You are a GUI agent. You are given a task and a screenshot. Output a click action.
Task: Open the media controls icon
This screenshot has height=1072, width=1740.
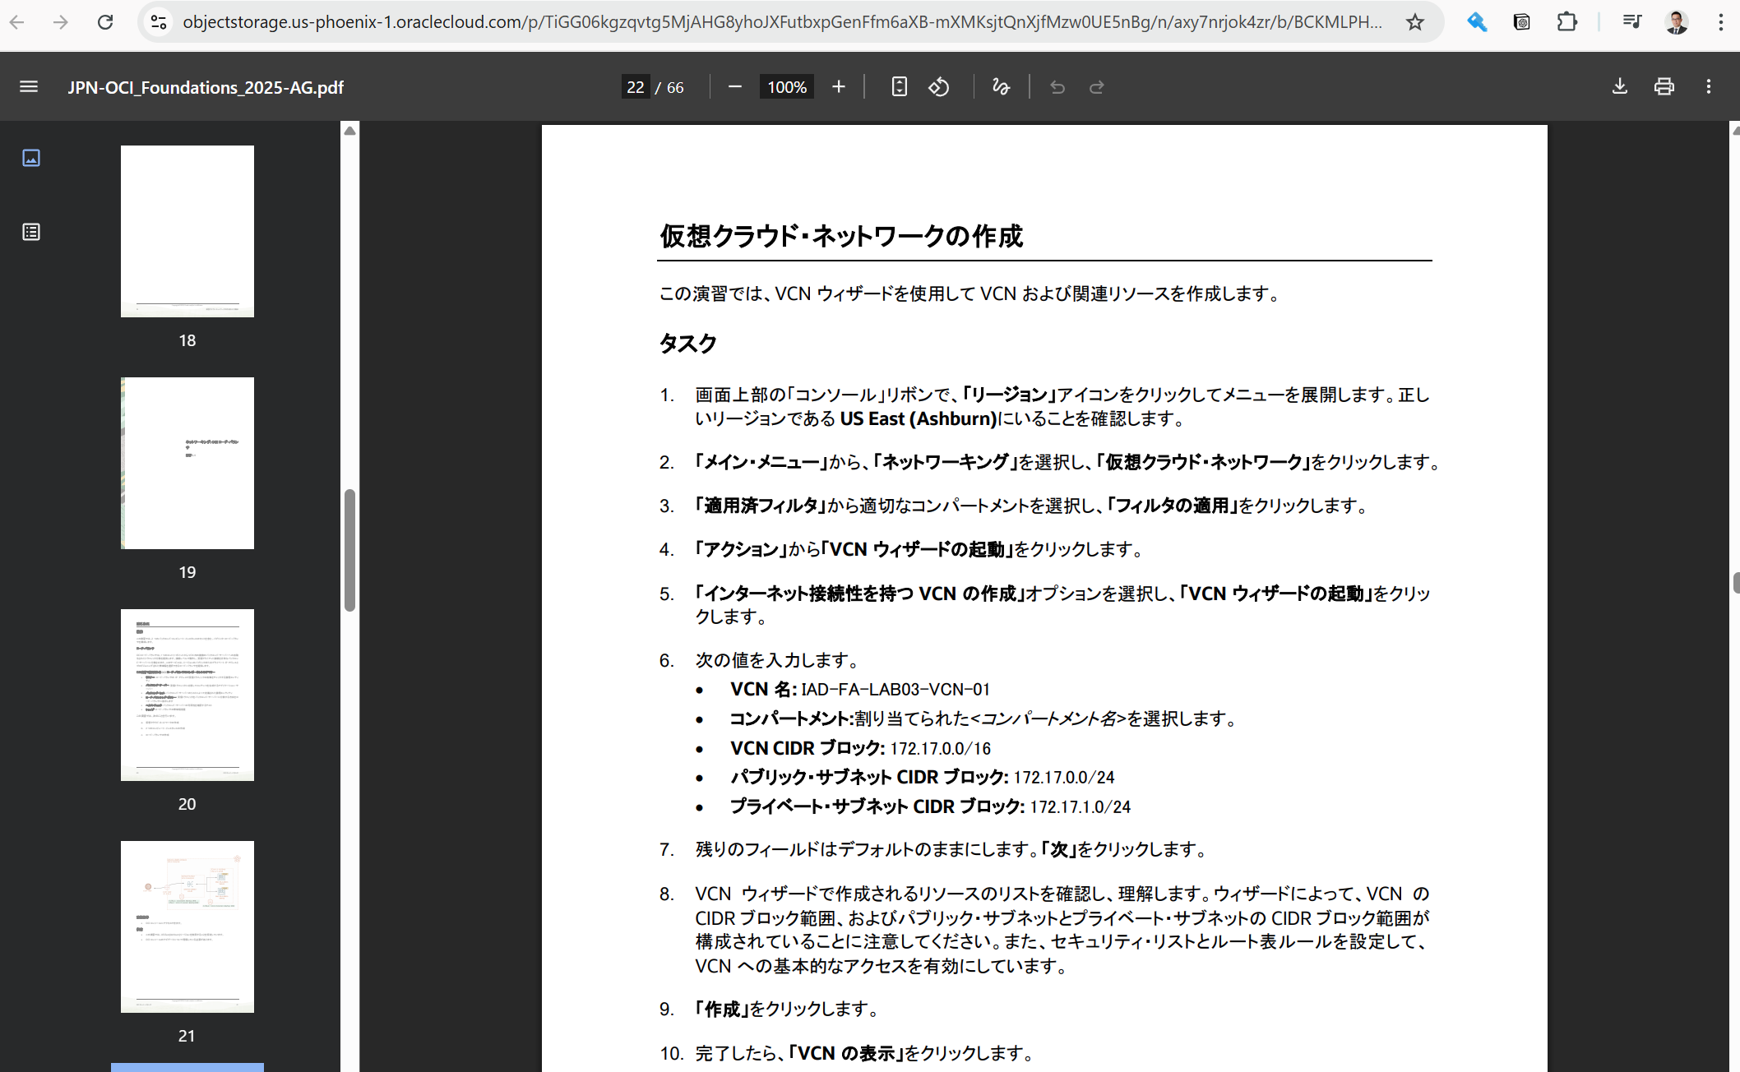[x=1632, y=22]
